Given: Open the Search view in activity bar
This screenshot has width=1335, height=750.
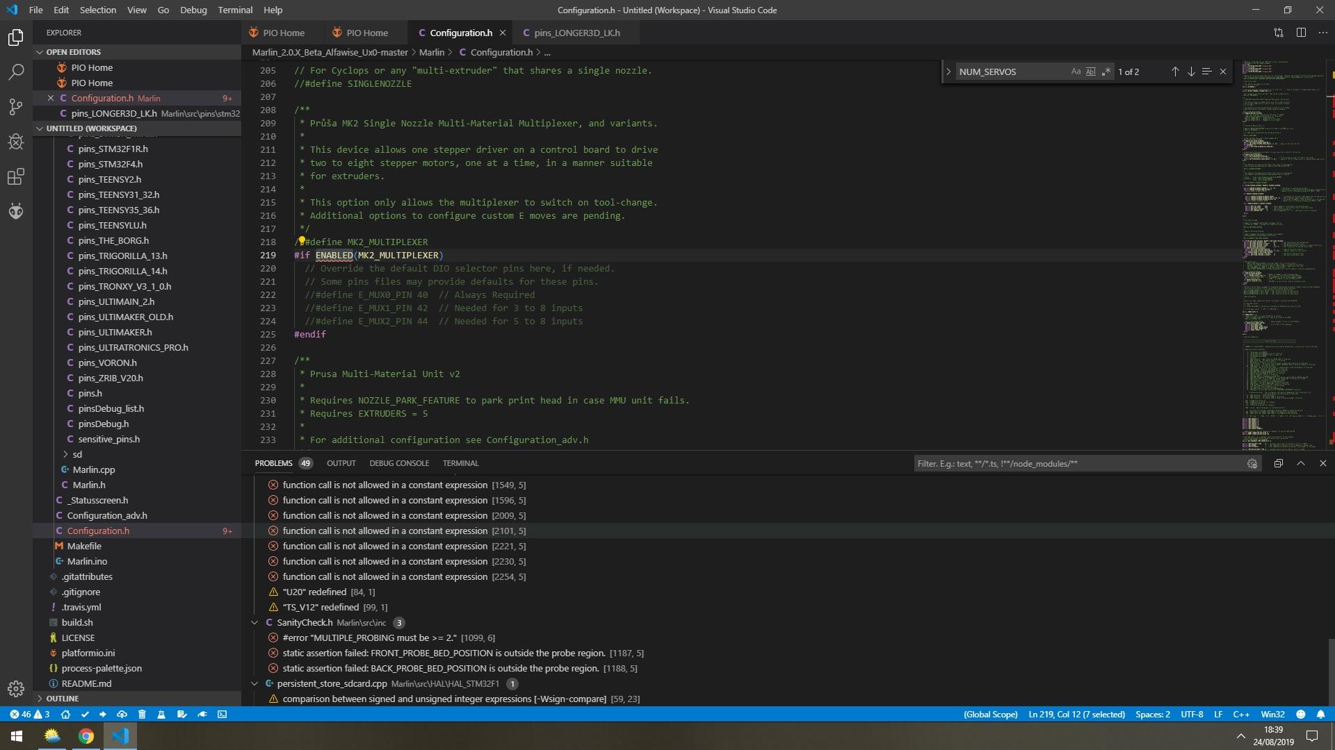Looking at the screenshot, I should coord(16,72).
